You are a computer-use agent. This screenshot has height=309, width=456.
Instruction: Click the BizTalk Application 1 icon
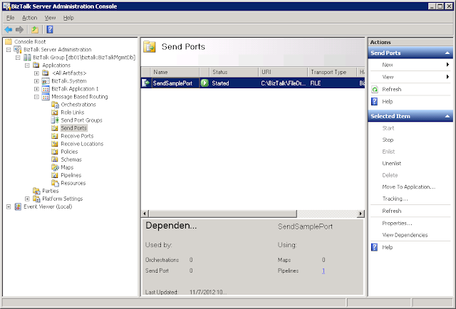point(46,89)
